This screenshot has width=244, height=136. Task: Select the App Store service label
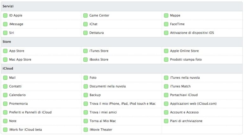tap(16, 51)
